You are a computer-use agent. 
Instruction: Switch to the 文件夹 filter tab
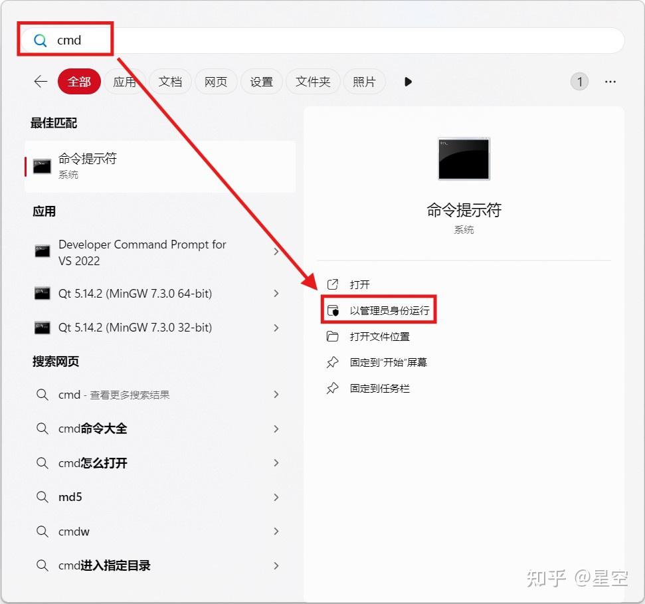point(313,82)
